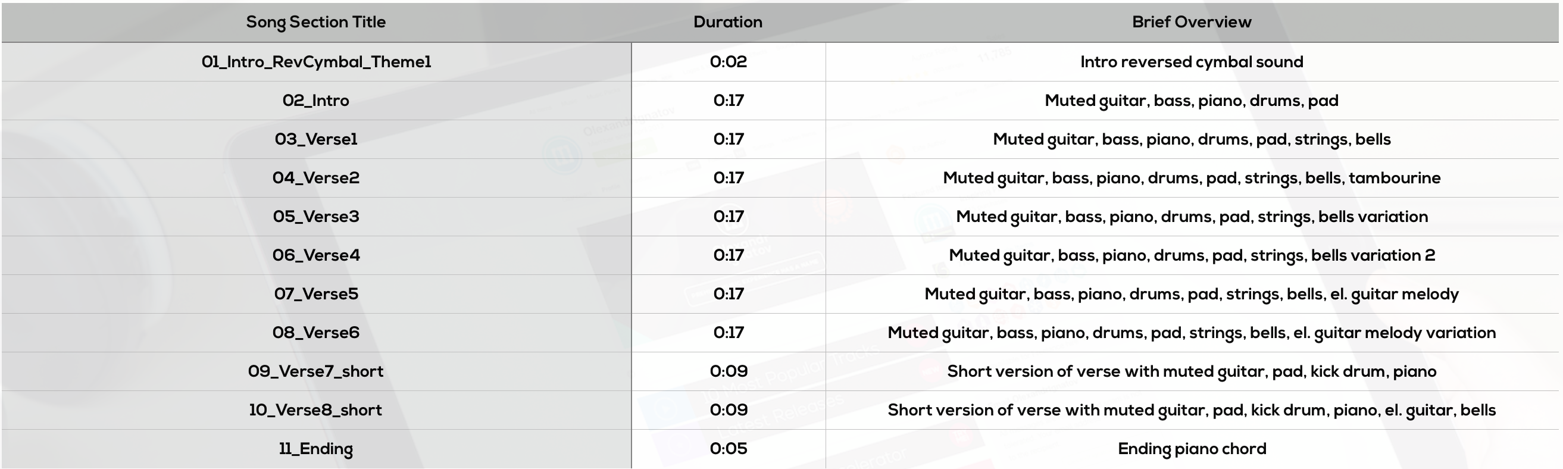This screenshot has width=1563, height=469.
Task: Select the 02_Intro section title
Action: [315, 101]
